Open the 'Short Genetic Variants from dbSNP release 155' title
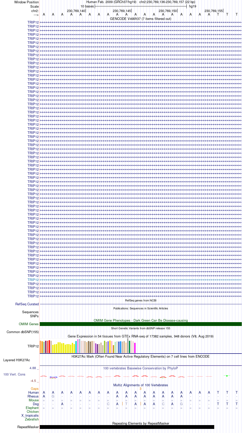The width and height of the screenshot is (242, 433). click(x=141, y=328)
